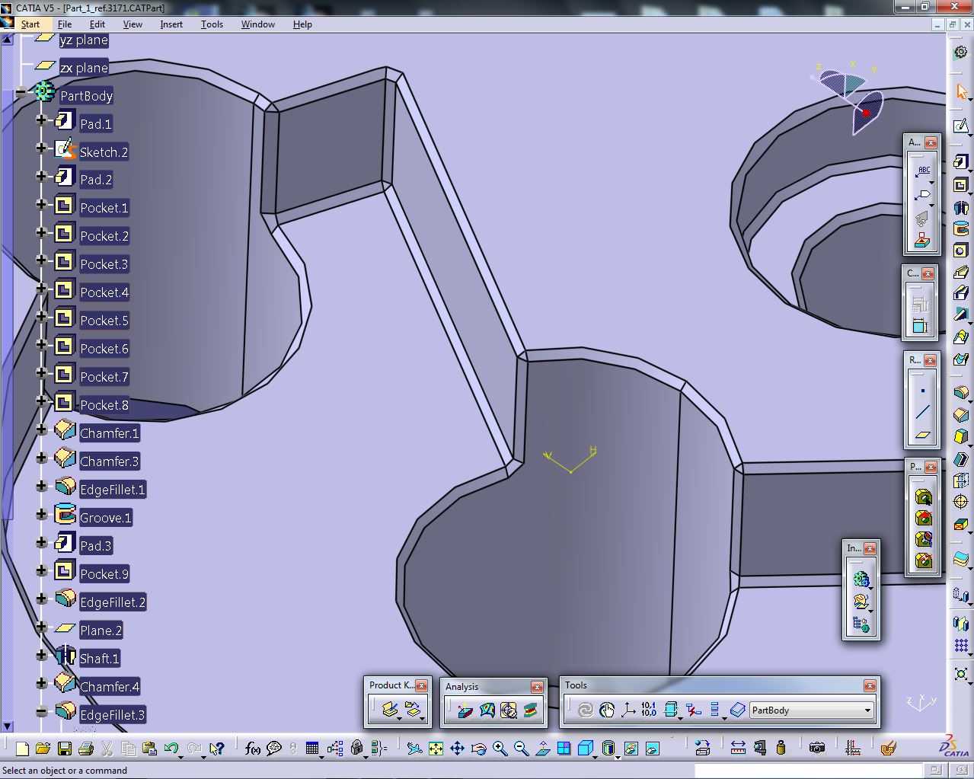Viewport: 974px width, 779px height.
Task: Select the Pad tool in right toolbar
Action: point(961,161)
